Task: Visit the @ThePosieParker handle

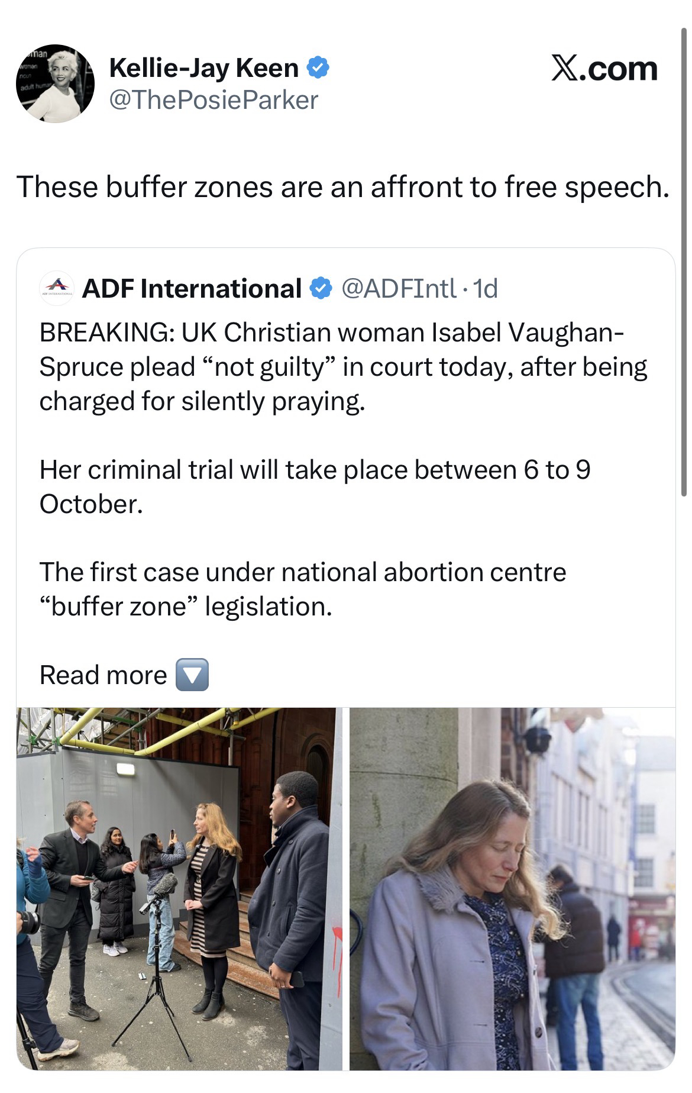Action: pyautogui.click(x=214, y=100)
